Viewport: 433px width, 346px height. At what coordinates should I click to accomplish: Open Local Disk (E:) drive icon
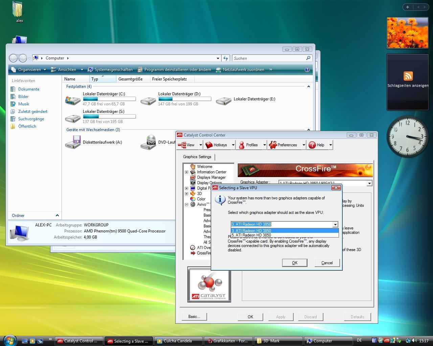pos(224,100)
